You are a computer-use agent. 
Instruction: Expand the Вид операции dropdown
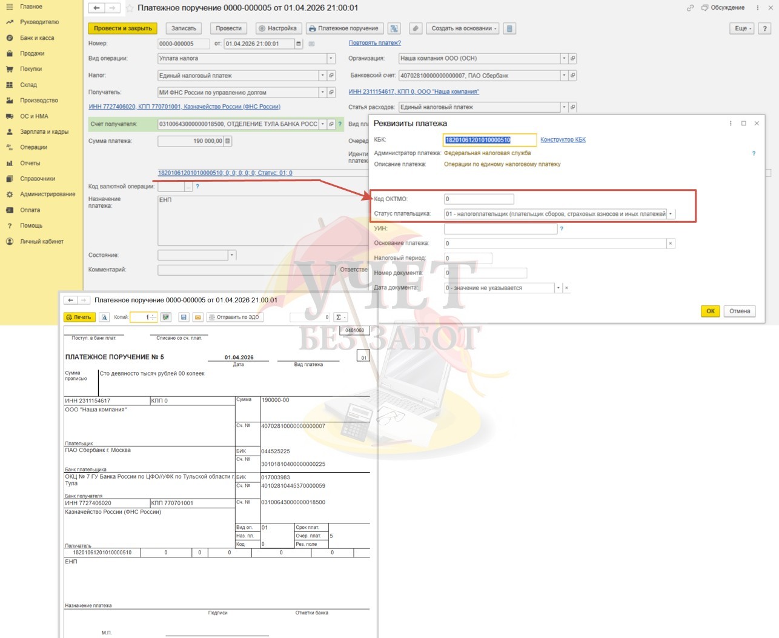331,59
